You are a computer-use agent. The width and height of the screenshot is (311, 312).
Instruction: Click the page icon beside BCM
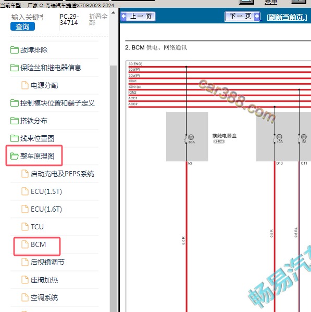pyautogui.click(x=25, y=244)
